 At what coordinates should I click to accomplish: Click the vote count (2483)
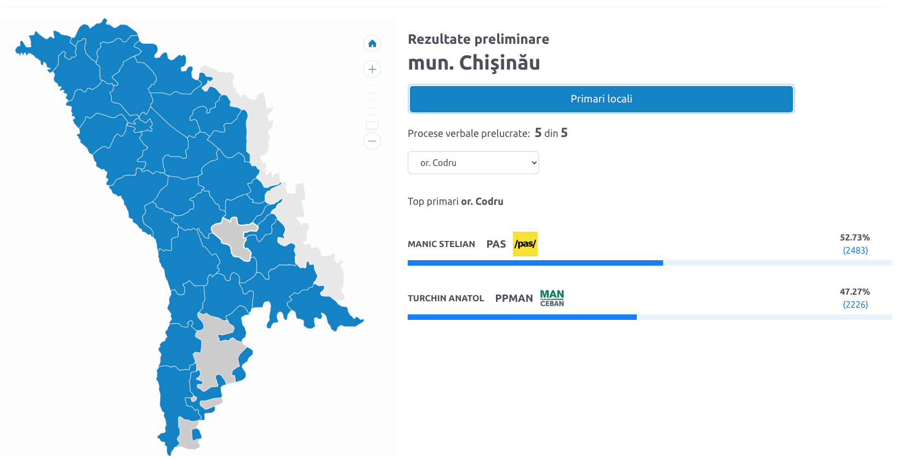pos(855,250)
